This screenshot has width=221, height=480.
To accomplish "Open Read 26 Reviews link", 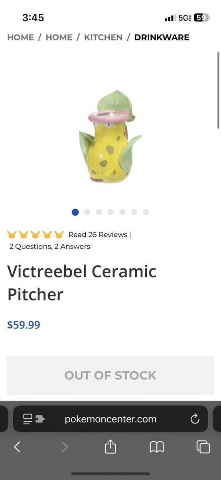I will [x=98, y=234].
